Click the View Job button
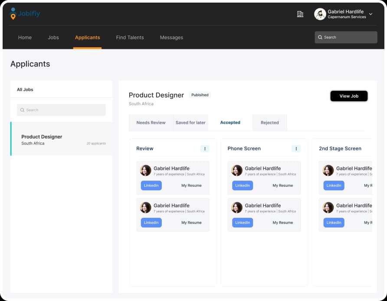Image resolution: width=387 pixels, height=301 pixels. tap(349, 96)
